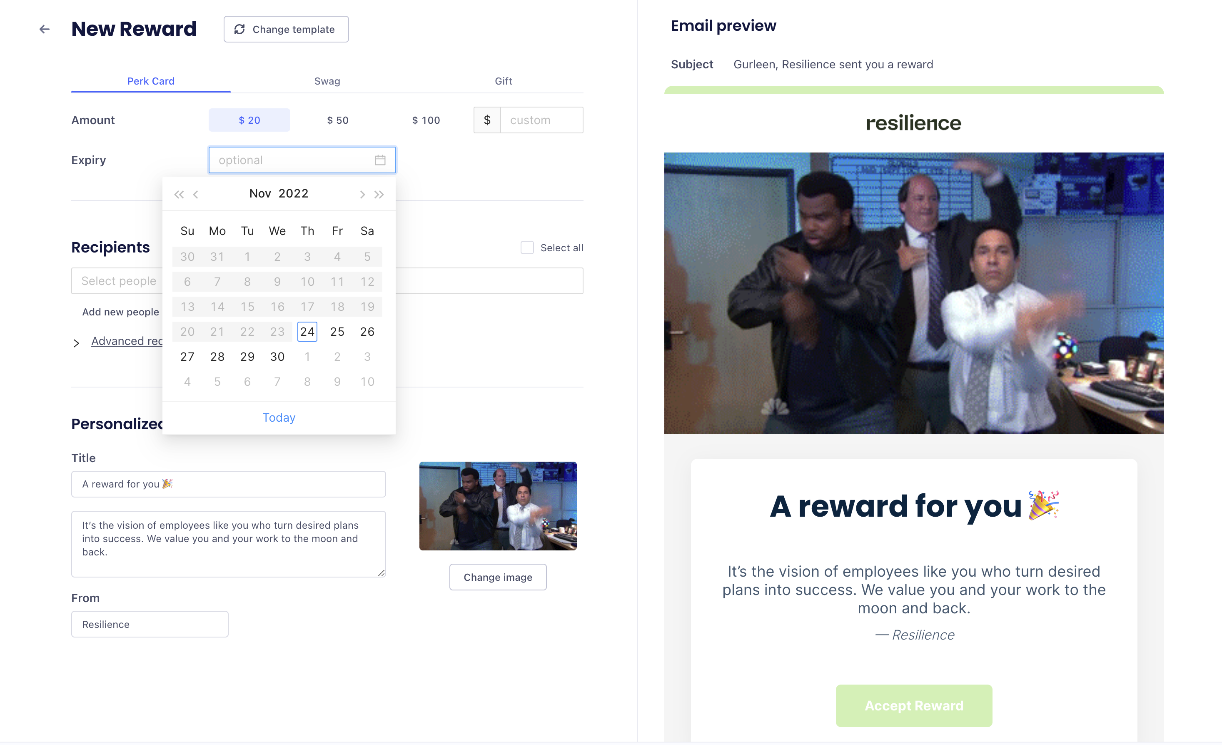Switch to the Swag tab
Screen dimensions: 1222x745
click(x=327, y=80)
